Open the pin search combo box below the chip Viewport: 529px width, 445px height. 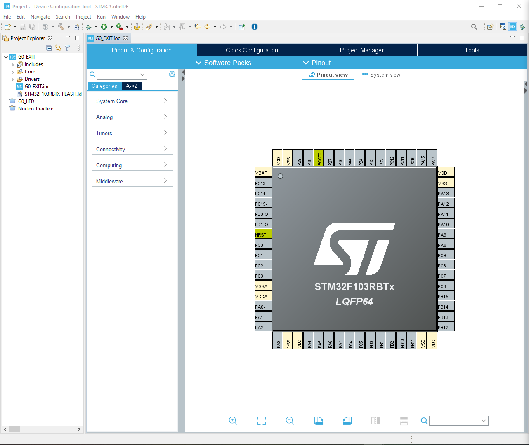[459, 421]
